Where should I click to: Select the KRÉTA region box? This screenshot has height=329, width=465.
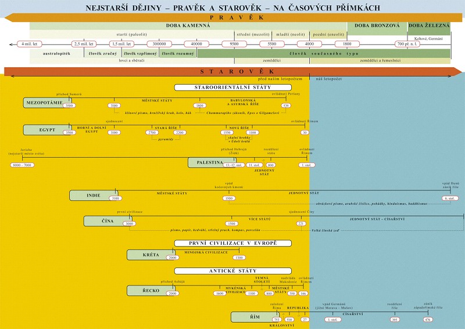[x=151, y=255]
